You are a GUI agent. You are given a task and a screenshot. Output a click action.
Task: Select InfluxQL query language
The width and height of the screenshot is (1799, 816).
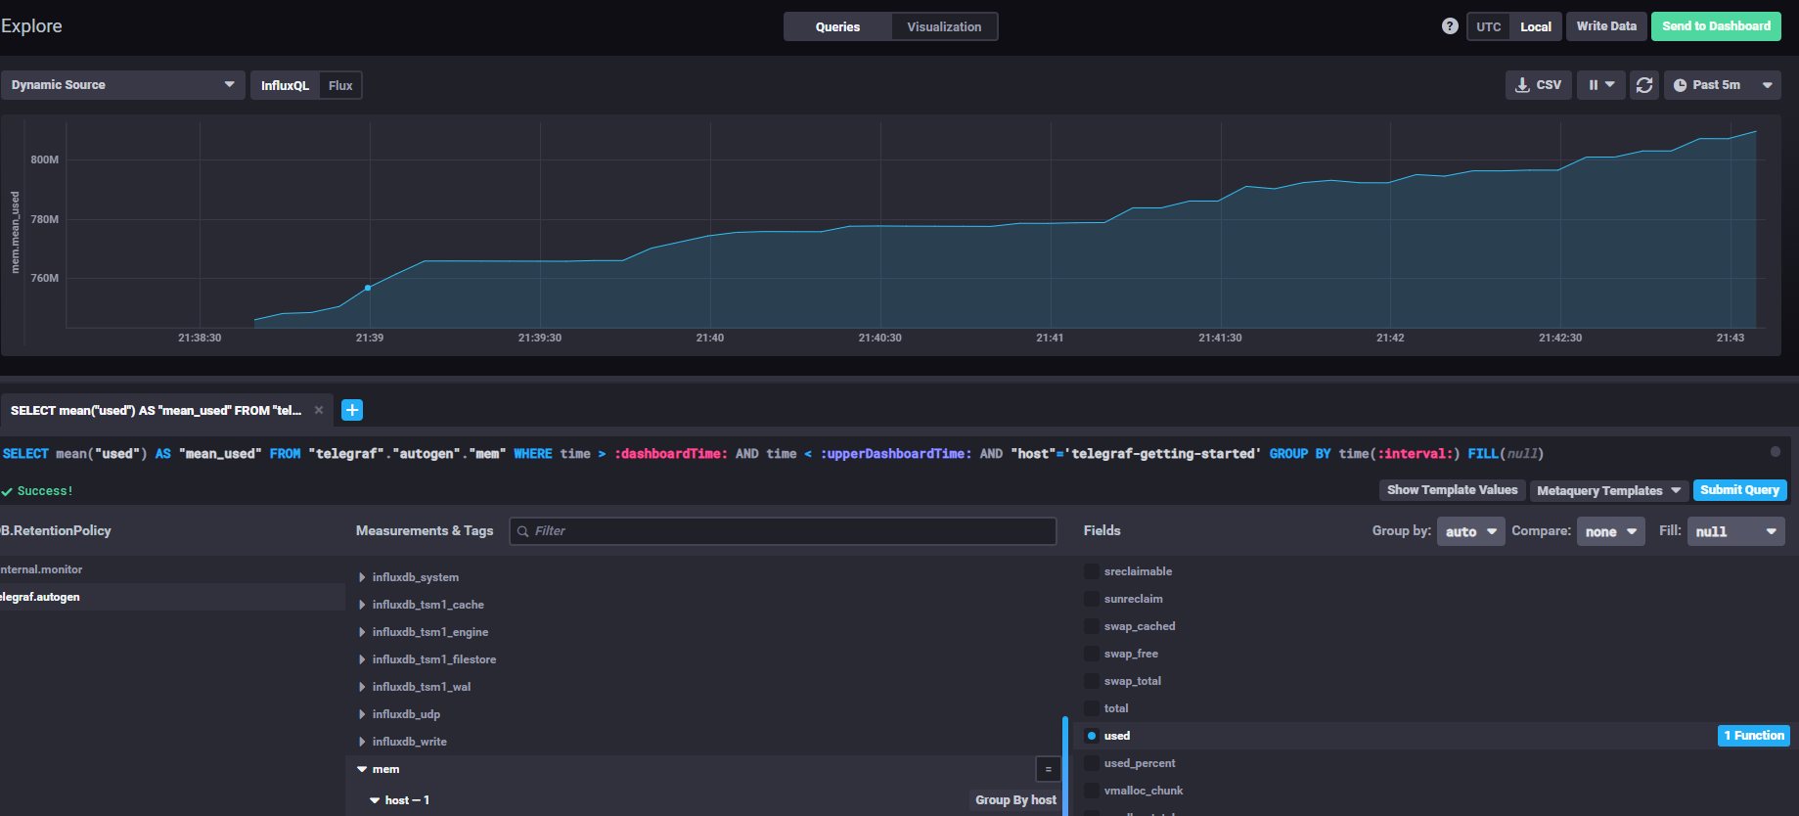[285, 85]
